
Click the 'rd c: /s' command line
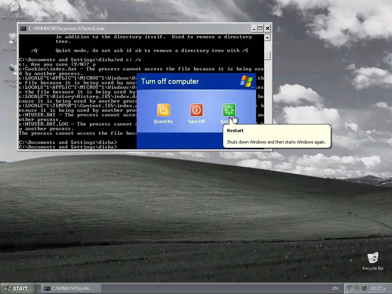(80, 60)
